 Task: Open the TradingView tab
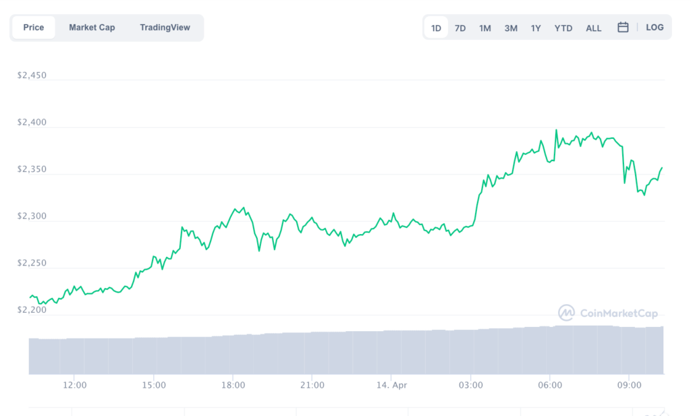point(165,27)
